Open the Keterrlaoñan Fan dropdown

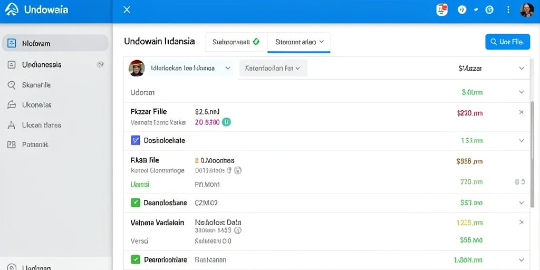(273, 68)
